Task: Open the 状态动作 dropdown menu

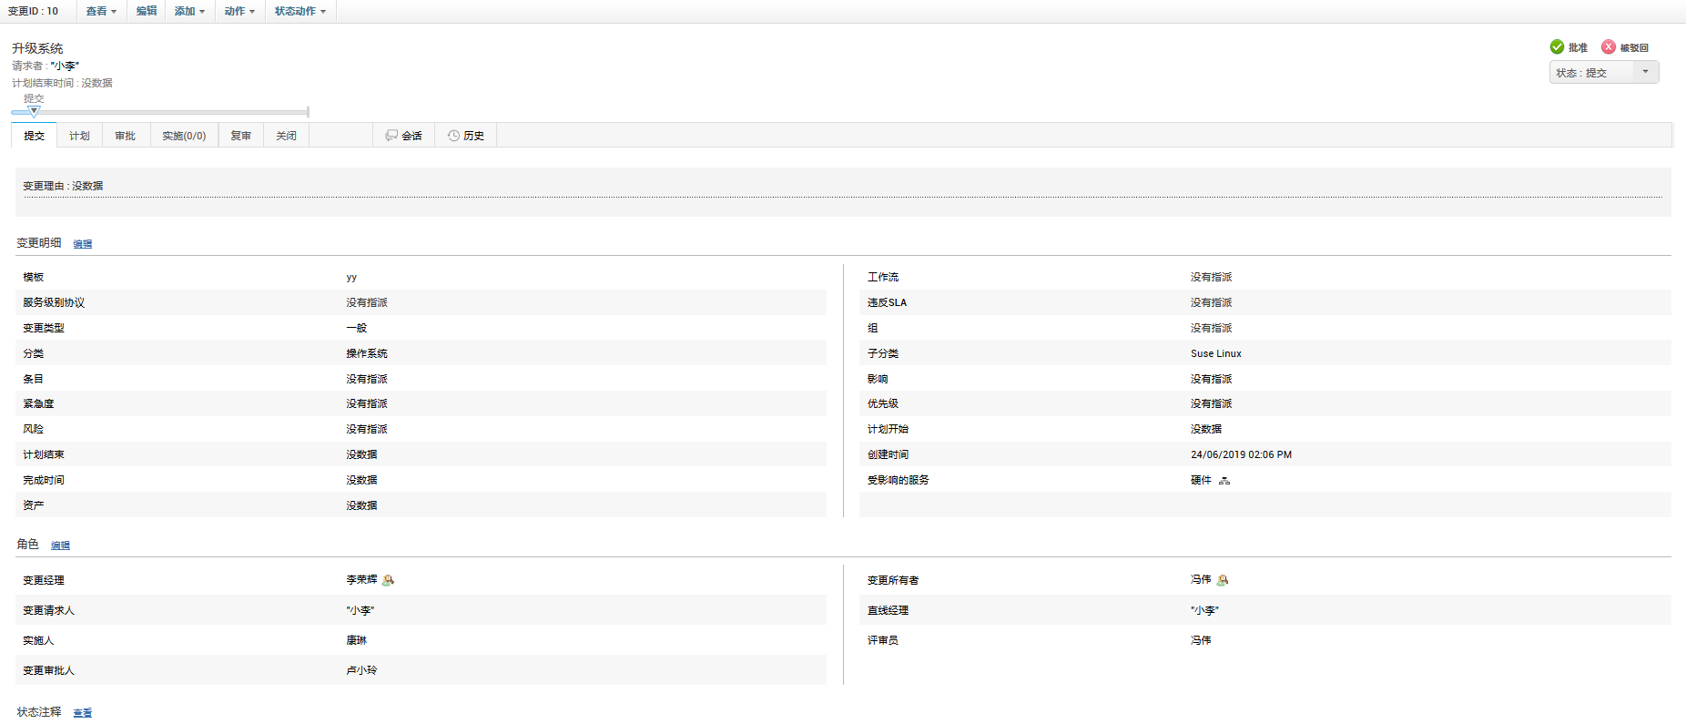Action: [x=300, y=11]
